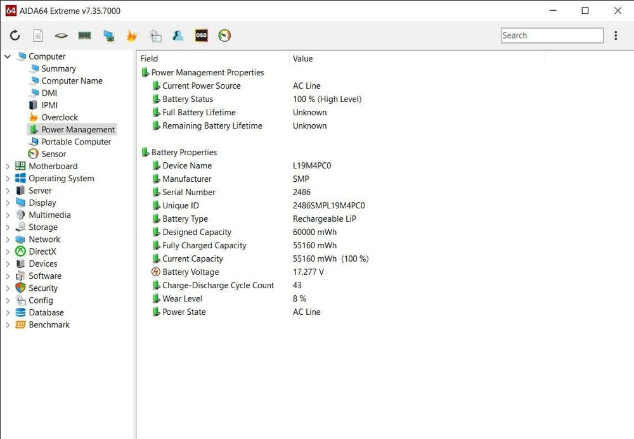Viewport: 634px width, 439px height.
Task: Click the Security shield icon
Action: pyautogui.click(x=20, y=288)
